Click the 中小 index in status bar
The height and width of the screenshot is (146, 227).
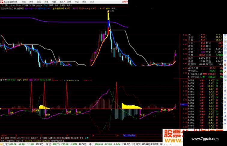pos(92,144)
